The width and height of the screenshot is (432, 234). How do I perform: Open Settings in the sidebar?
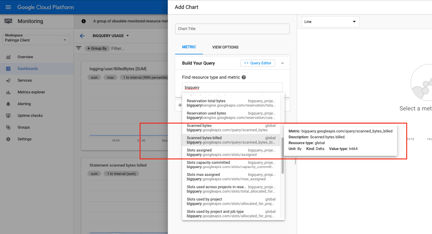pos(25,139)
